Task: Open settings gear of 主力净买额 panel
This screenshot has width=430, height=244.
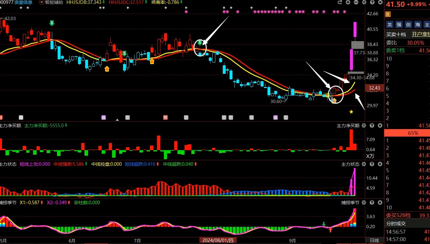Action: click(364, 126)
